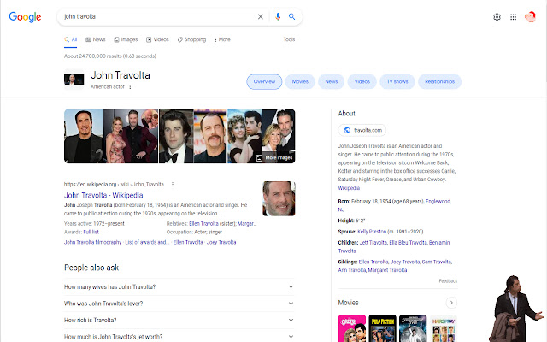Open John Travolta - Wikipedia result
This screenshot has height=342, width=547.
tap(103, 195)
